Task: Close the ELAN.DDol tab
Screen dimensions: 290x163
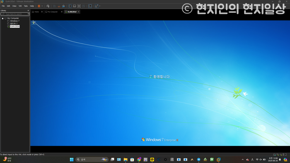Action: pyautogui.click(x=78, y=12)
